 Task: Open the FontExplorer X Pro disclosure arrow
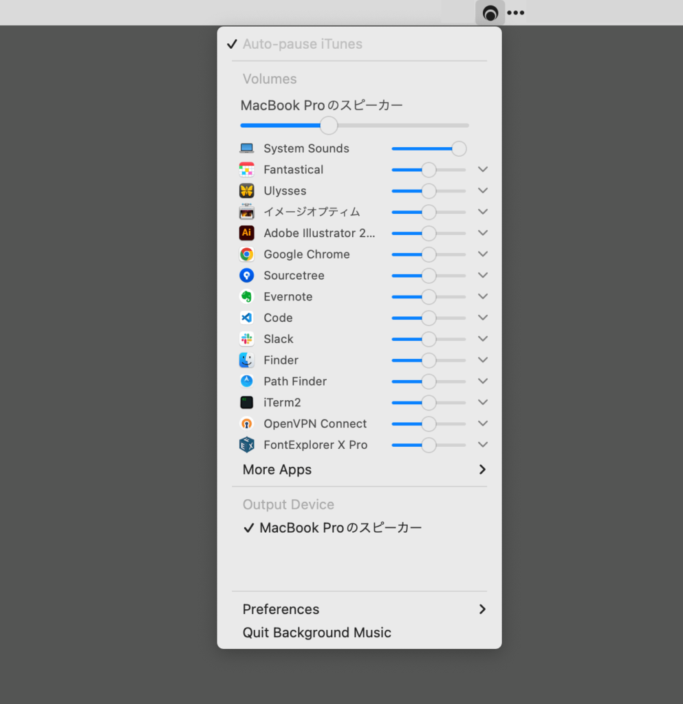pos(482,444)
